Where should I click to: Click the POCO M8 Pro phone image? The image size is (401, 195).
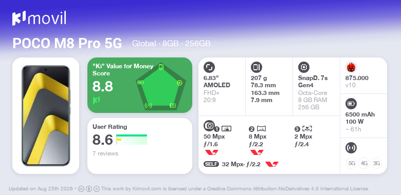click(46, 115)
